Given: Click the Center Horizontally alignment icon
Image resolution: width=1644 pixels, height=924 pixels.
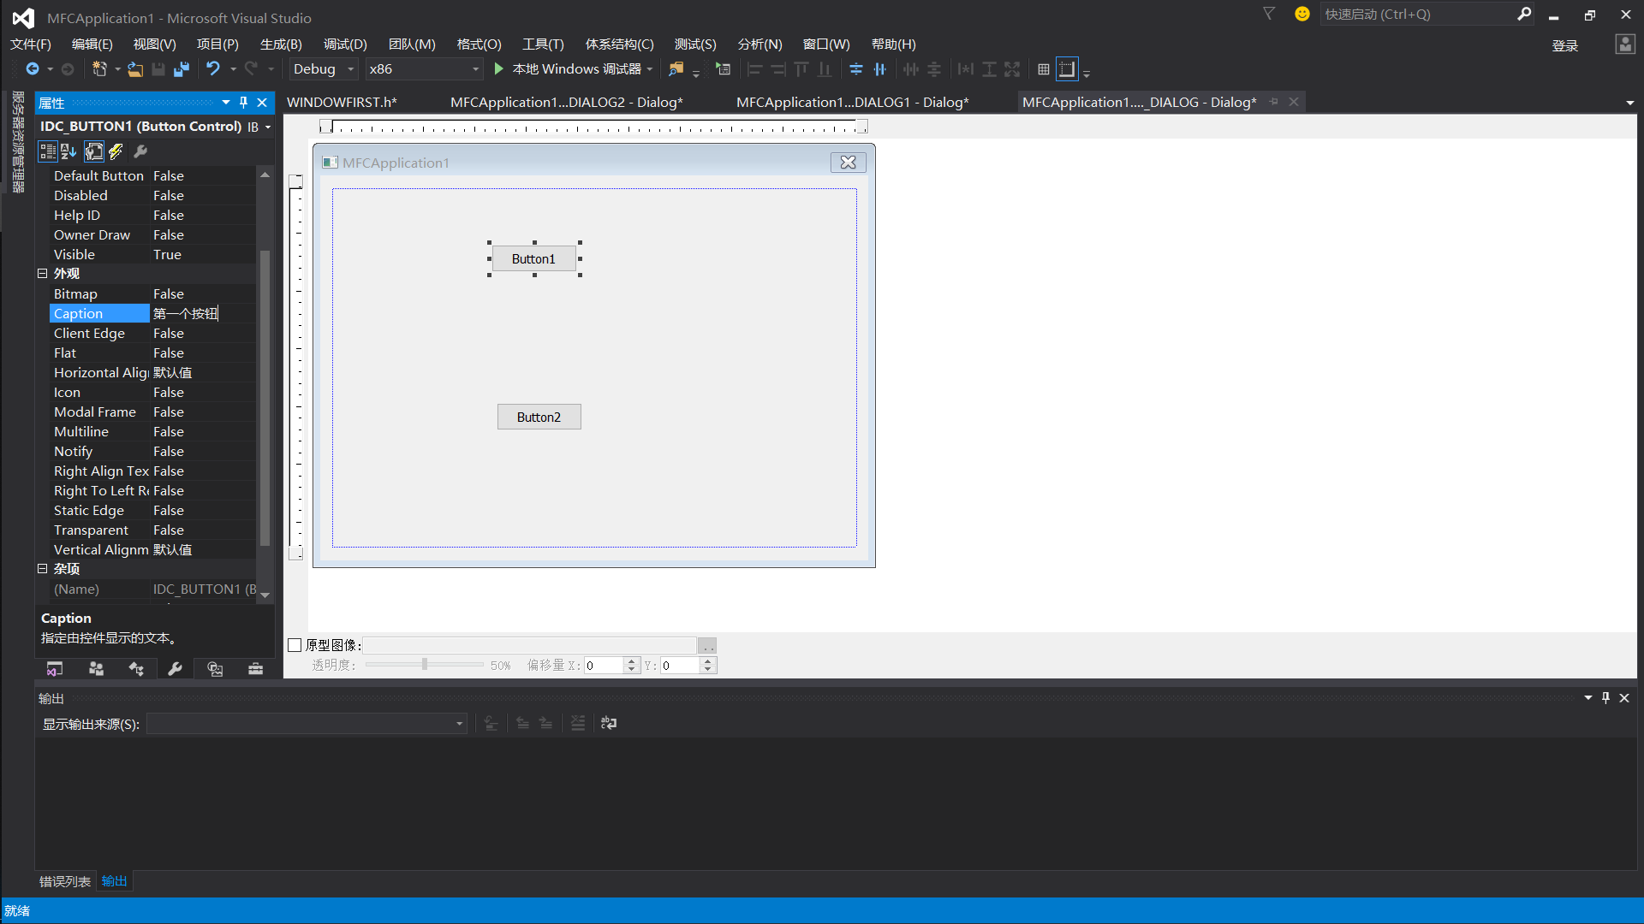Looking at the screenshot, I should pyautogui.click(x=879, y=69).
